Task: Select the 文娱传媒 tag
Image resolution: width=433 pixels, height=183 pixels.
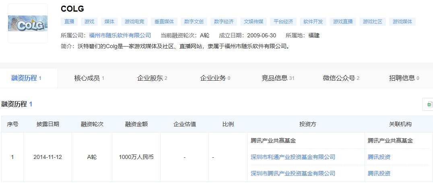Action: [254, 22]
